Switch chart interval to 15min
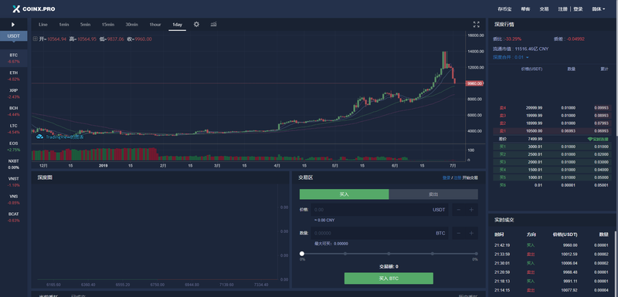Screen dimensions: 618x297 [107, 25]
